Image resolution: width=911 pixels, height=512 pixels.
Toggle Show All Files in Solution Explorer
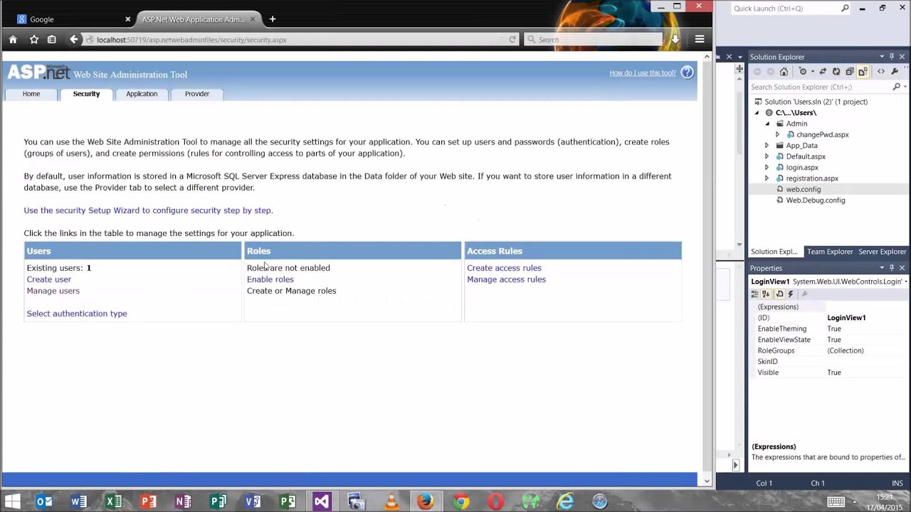863,72
